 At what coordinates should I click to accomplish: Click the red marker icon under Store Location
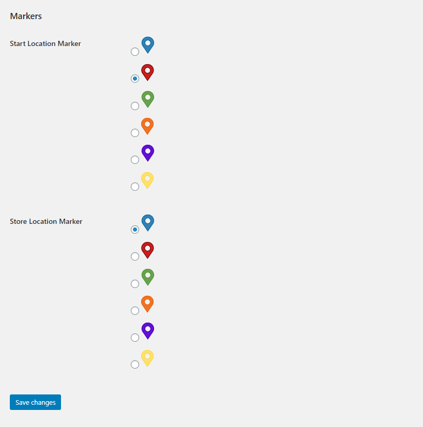(x=147, y=250)
